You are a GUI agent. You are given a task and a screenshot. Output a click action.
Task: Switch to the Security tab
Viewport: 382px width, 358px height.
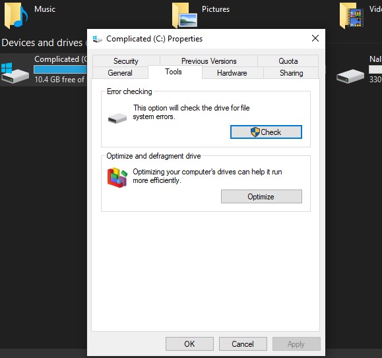point(126,61)
